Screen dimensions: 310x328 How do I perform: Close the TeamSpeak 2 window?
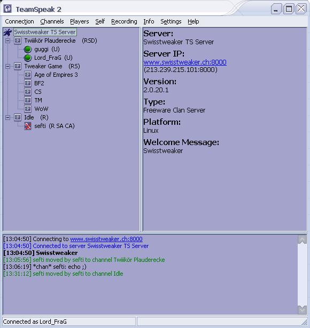301,9
